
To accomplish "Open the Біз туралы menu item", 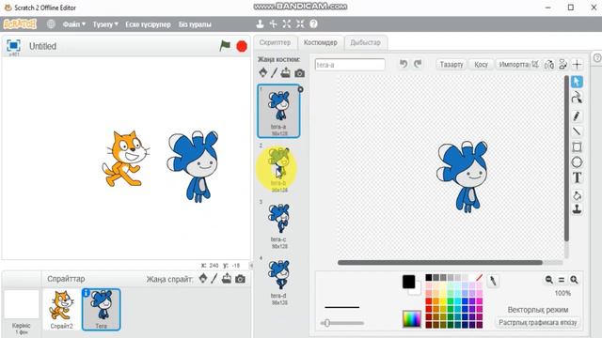I will coord(195,24).
